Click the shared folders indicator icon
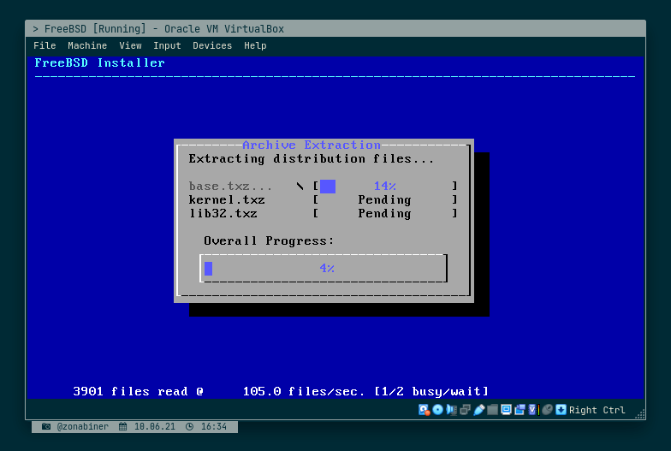 coord(493,410)
